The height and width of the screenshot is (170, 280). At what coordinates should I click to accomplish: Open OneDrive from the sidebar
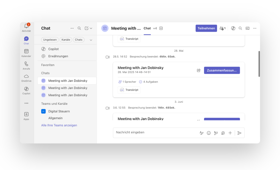pos(26,76)
